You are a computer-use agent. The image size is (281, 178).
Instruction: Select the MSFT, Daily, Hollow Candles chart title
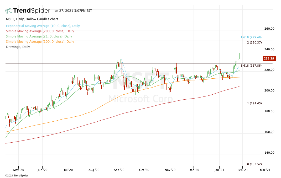click(x=32, y=19)
